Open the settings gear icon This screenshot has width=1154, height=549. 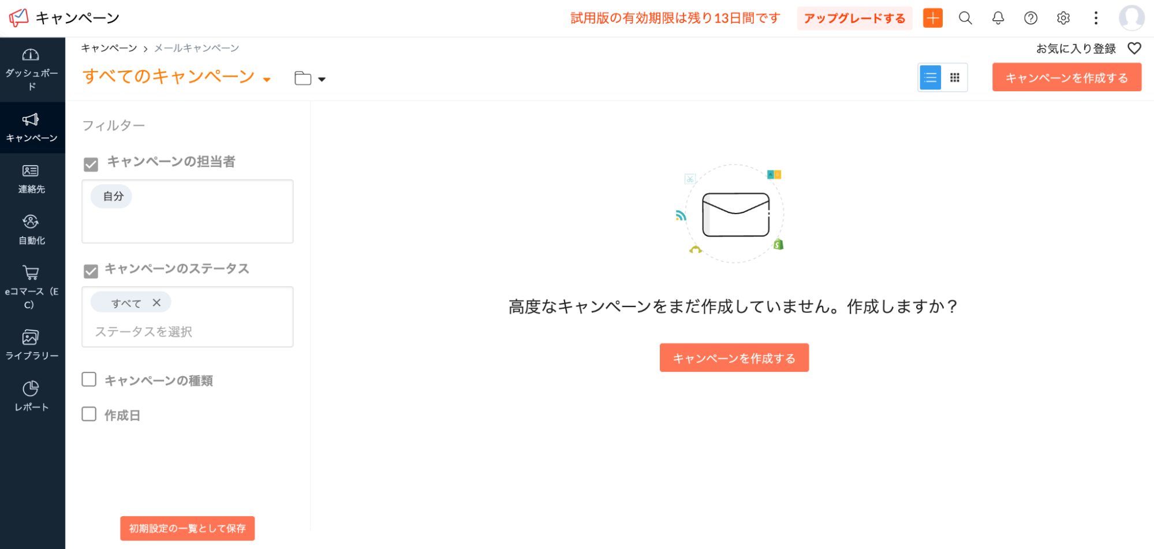point(1063,18)
